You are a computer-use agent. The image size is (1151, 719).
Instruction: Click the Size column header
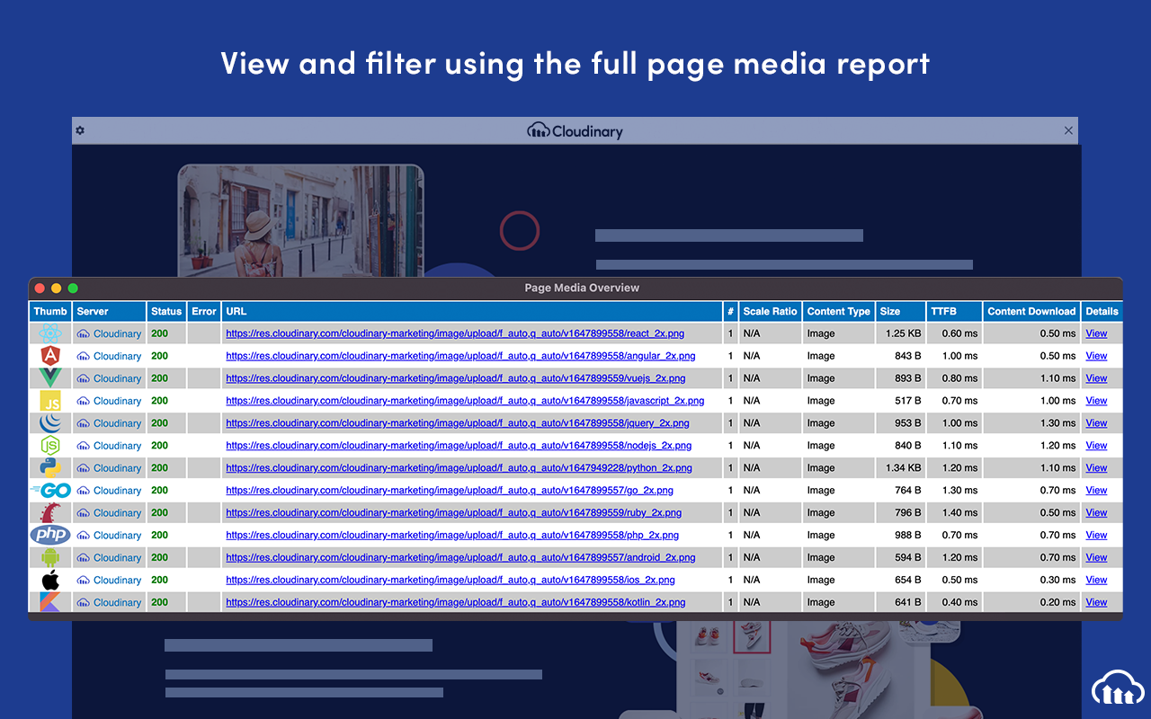[x=900, y=311]
